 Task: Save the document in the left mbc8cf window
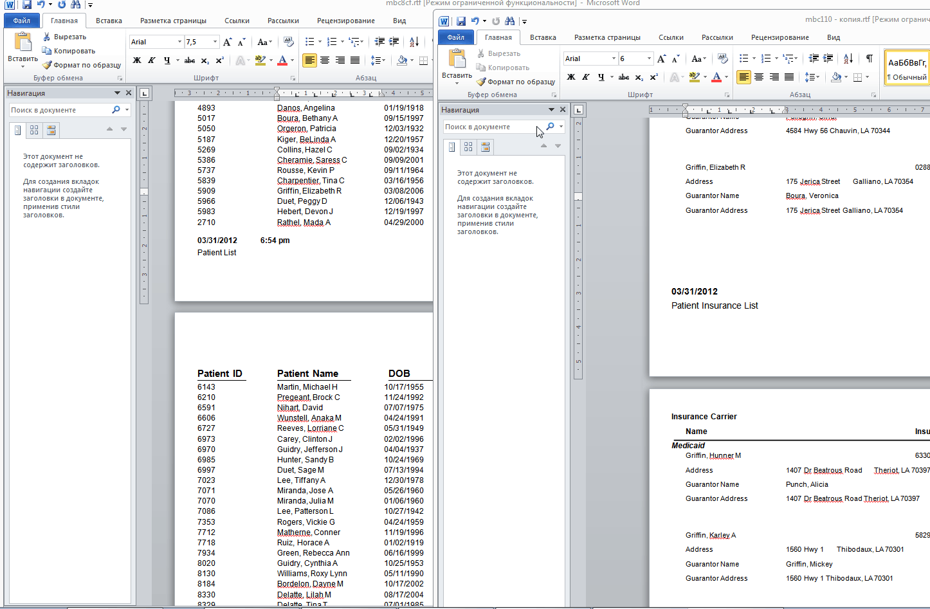coord(27,5)
